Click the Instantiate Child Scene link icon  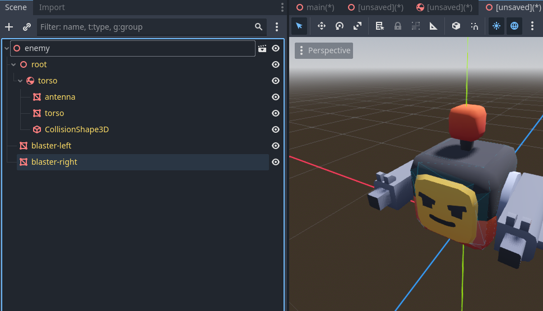[x=26, y=27]
